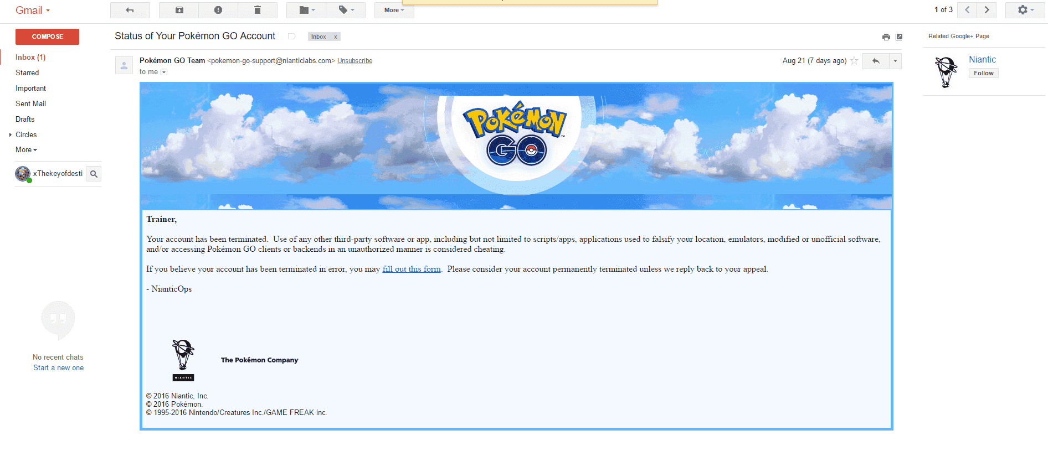Click the '© 2016 Niantic, Inc.' copyright line
Viewport: 1048px width, 451px height.
[177, 396]
